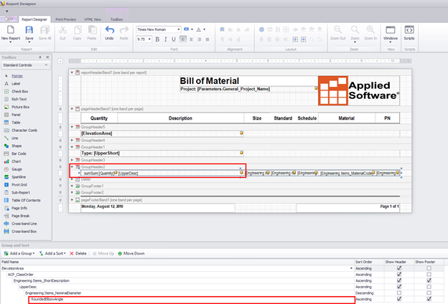Toggle Show Header for ElevationArea row
Image resolution: width=448 pixels, height=304 pixels.
(399, 268)
